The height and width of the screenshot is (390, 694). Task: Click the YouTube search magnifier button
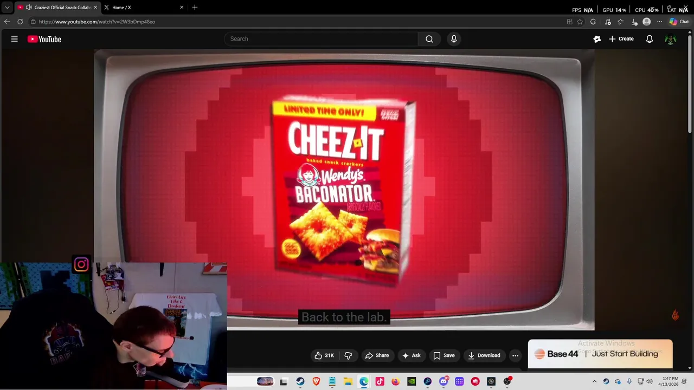pos(429,39)
